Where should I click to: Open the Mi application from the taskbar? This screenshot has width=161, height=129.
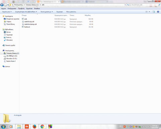tap(27, 127)
